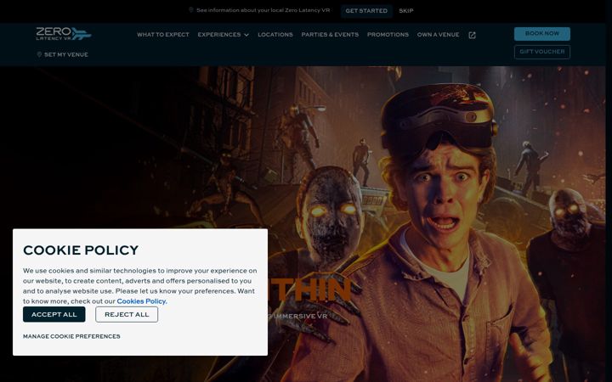Skip the local venue banner
Viewport: 612px width, 382px height.
[x=406, y=11]
